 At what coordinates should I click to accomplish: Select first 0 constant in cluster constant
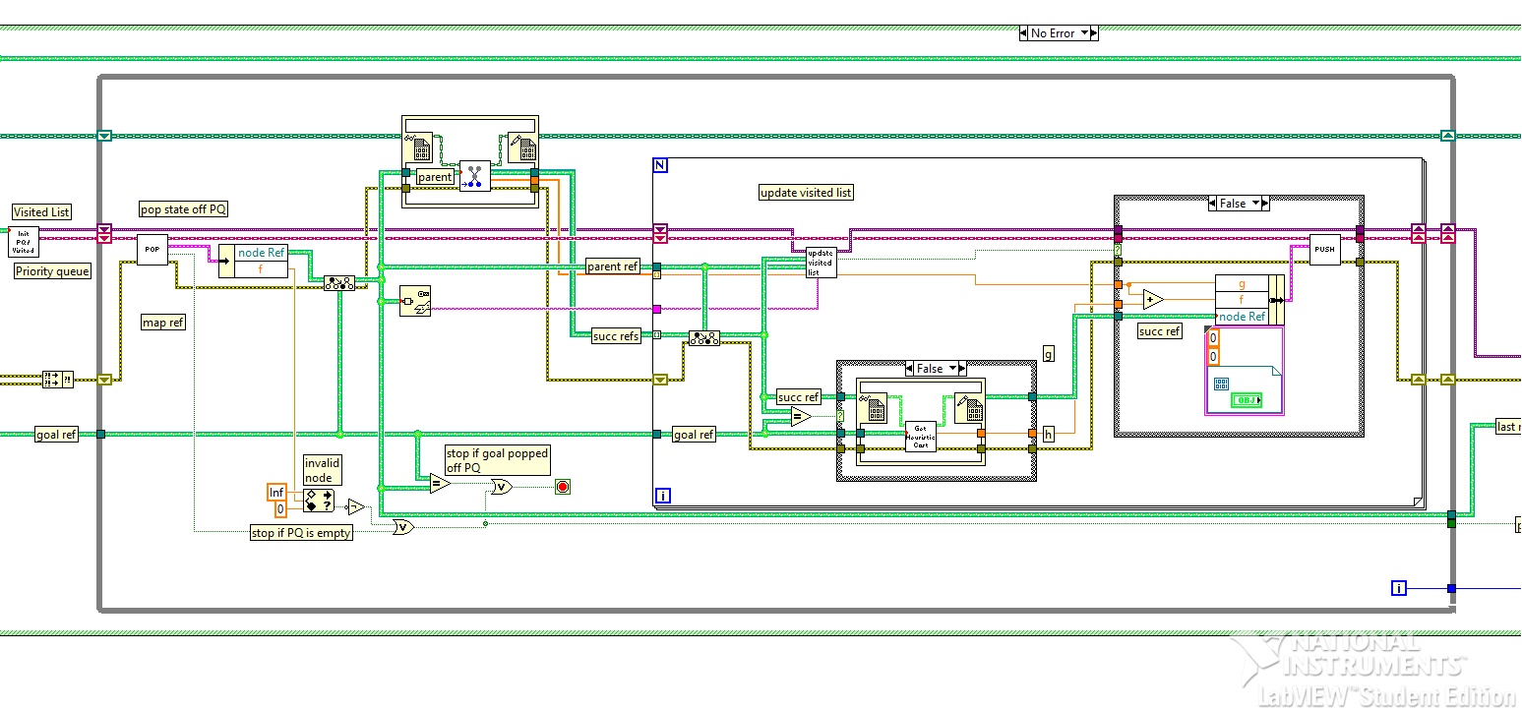coord(1213,337)
